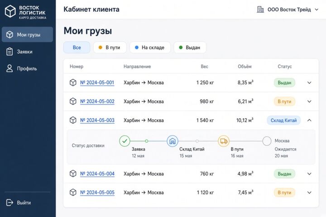Image resolution: width=326 pixels, height=217 pixels.
Task: Click Выйти to log out
Action: point(19,203)
